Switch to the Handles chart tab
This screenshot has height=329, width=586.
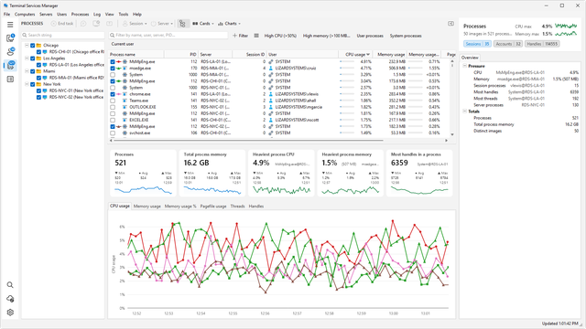[256, 207]
